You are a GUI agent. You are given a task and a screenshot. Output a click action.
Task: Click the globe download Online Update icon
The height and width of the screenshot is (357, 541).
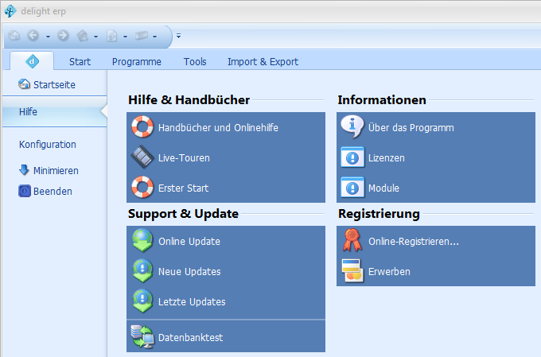click(x=142, y=240)
